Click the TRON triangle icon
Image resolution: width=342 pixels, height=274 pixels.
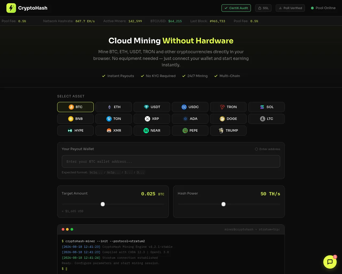[x=222, y=107]
